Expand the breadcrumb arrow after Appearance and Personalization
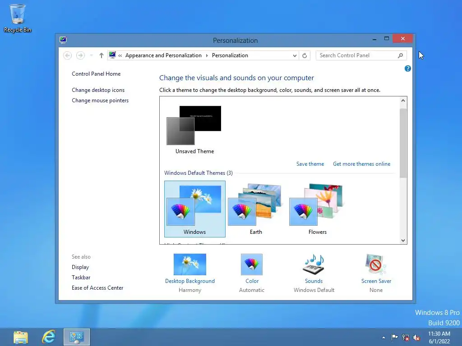Viewport: 462px width, 346px height. [207, 55]
